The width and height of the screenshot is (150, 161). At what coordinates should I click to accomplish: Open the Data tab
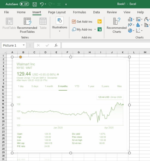96,12
